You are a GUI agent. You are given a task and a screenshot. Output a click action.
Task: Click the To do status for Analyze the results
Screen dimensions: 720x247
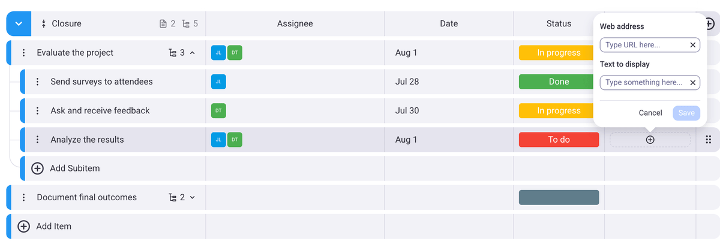click(x=559, y=140)
